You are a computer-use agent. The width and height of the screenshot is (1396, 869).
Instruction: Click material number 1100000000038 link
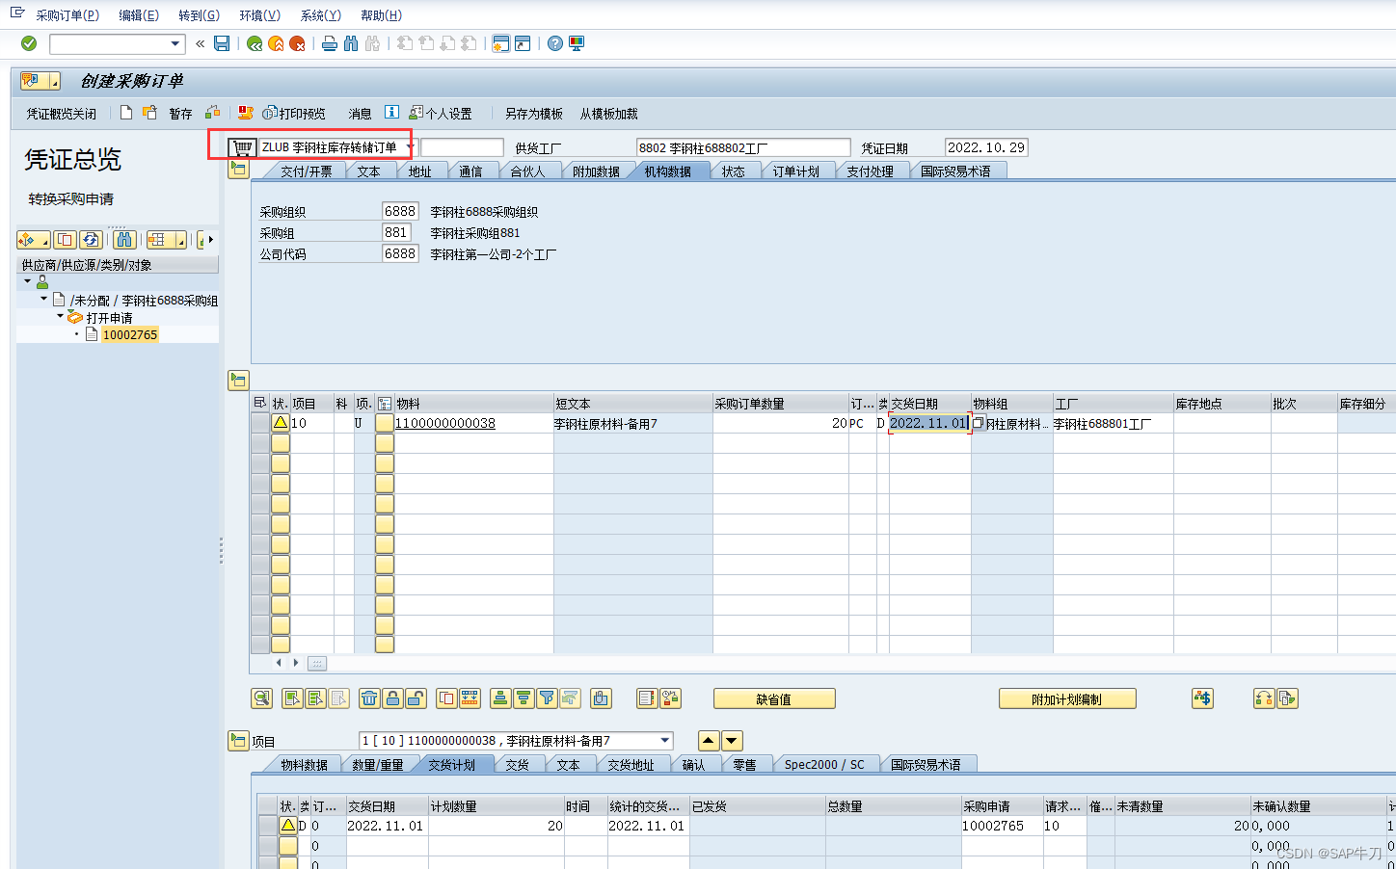[445, 423]
